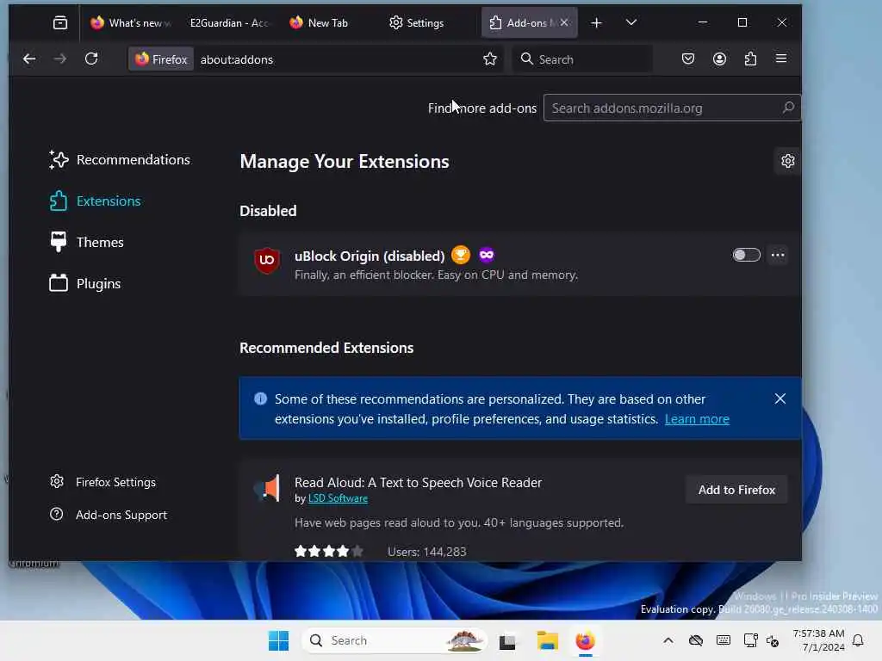Click the Firefox identity badge in address bar
This screenshot has width=882, height=661.
pyautogui.click(x=161, y=59)
